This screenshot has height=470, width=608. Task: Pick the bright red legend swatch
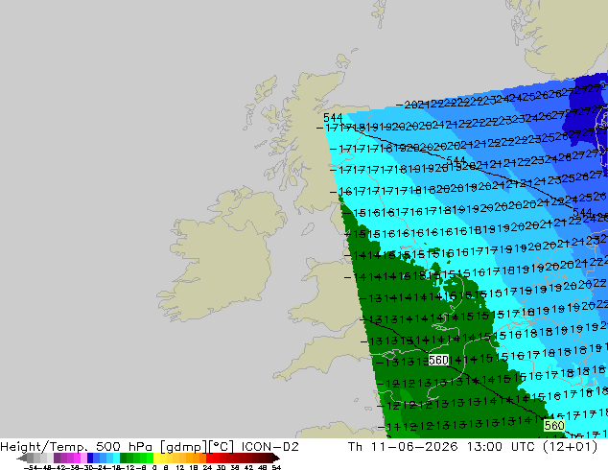[209, 458]
